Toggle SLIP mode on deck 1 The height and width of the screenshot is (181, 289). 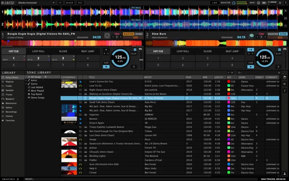click(133, 53)
